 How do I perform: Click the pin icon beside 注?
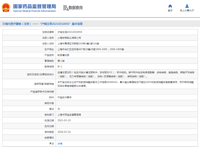tap(50, 143)
